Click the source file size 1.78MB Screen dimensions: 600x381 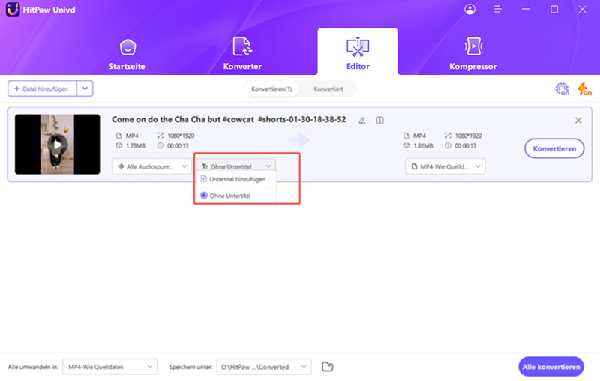136,145
